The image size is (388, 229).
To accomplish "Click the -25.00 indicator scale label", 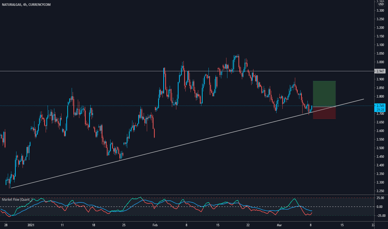I will tap(381, 216).
